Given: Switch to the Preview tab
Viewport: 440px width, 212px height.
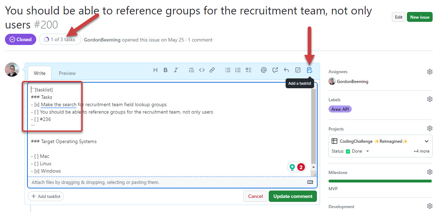Looking at the screenshot, I should (67, 73).
